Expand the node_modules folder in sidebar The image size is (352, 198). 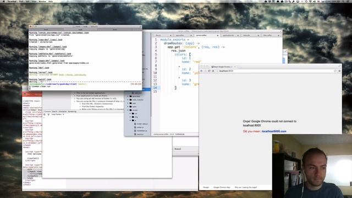[128, 100]
